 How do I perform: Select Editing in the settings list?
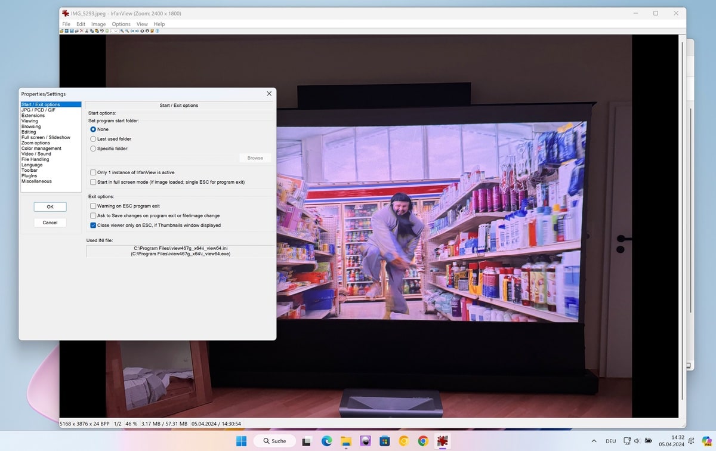[51, 132]
